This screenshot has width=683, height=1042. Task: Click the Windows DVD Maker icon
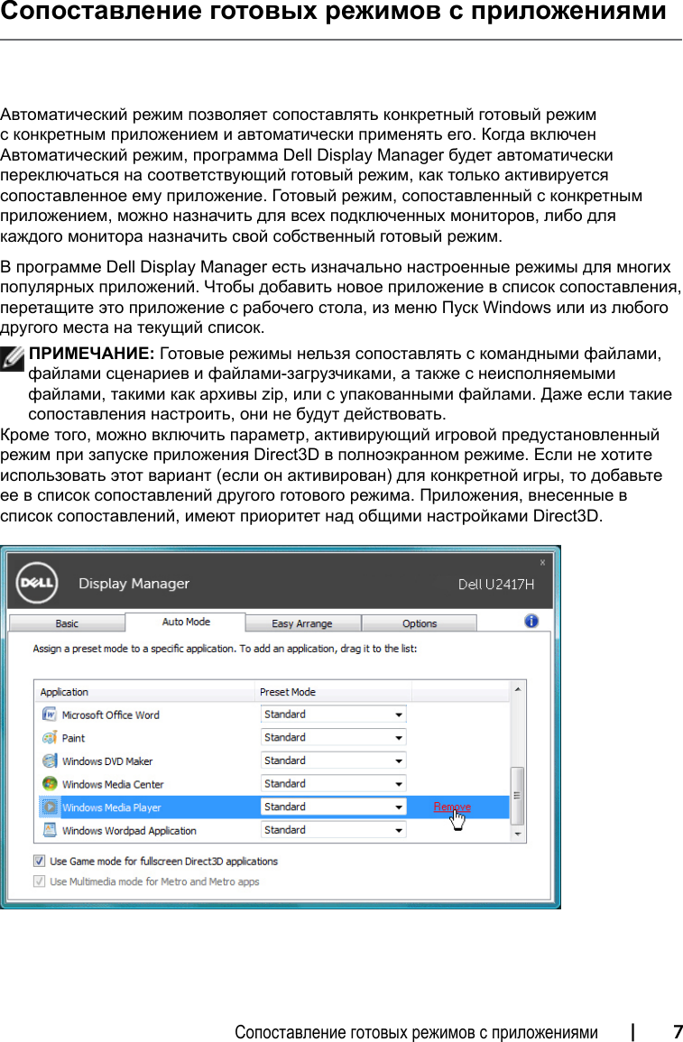click(49, 761)
